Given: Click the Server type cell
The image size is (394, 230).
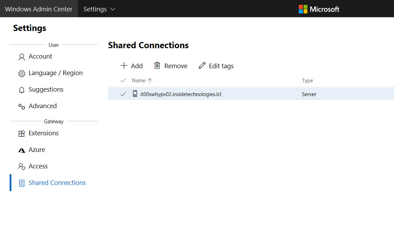Looking at the screenshot, I should [x=309, y=94].
